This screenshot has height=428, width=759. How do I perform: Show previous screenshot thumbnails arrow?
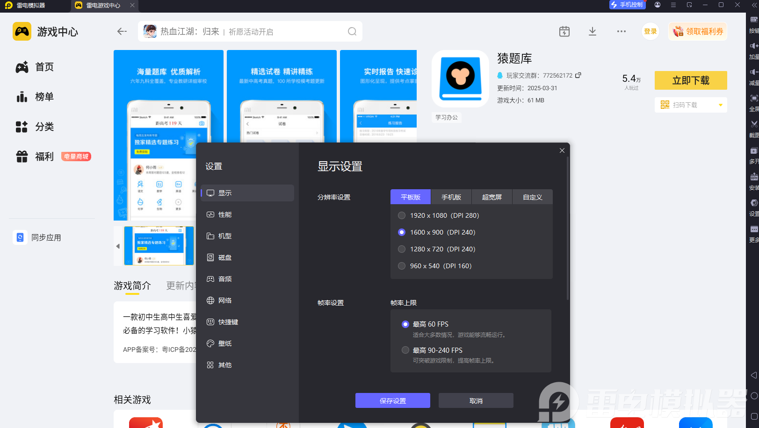click(x=118, y=246)
